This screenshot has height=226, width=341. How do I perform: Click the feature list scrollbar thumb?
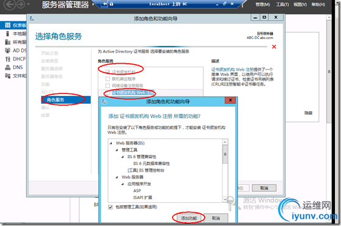click(x=225, y=155)
